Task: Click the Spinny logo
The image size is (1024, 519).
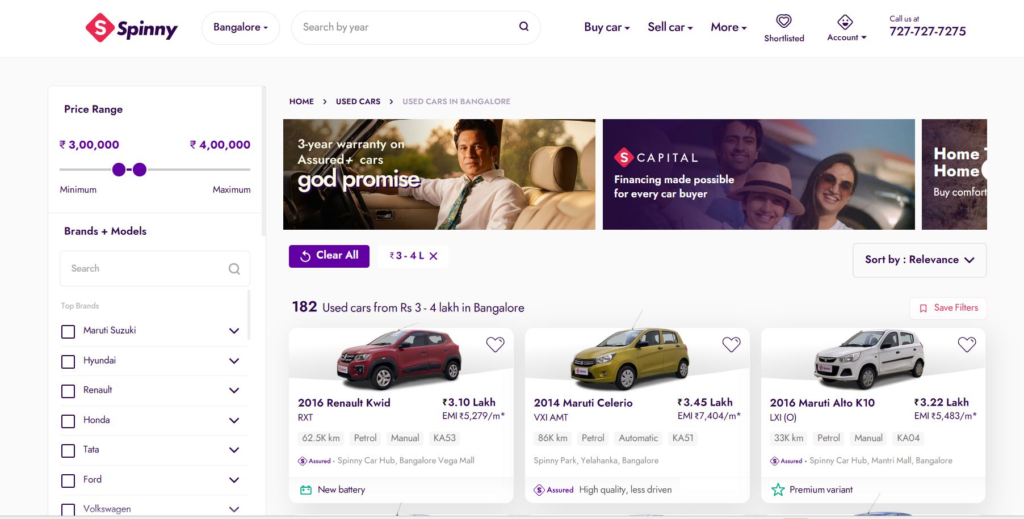Action: point(131,27)
